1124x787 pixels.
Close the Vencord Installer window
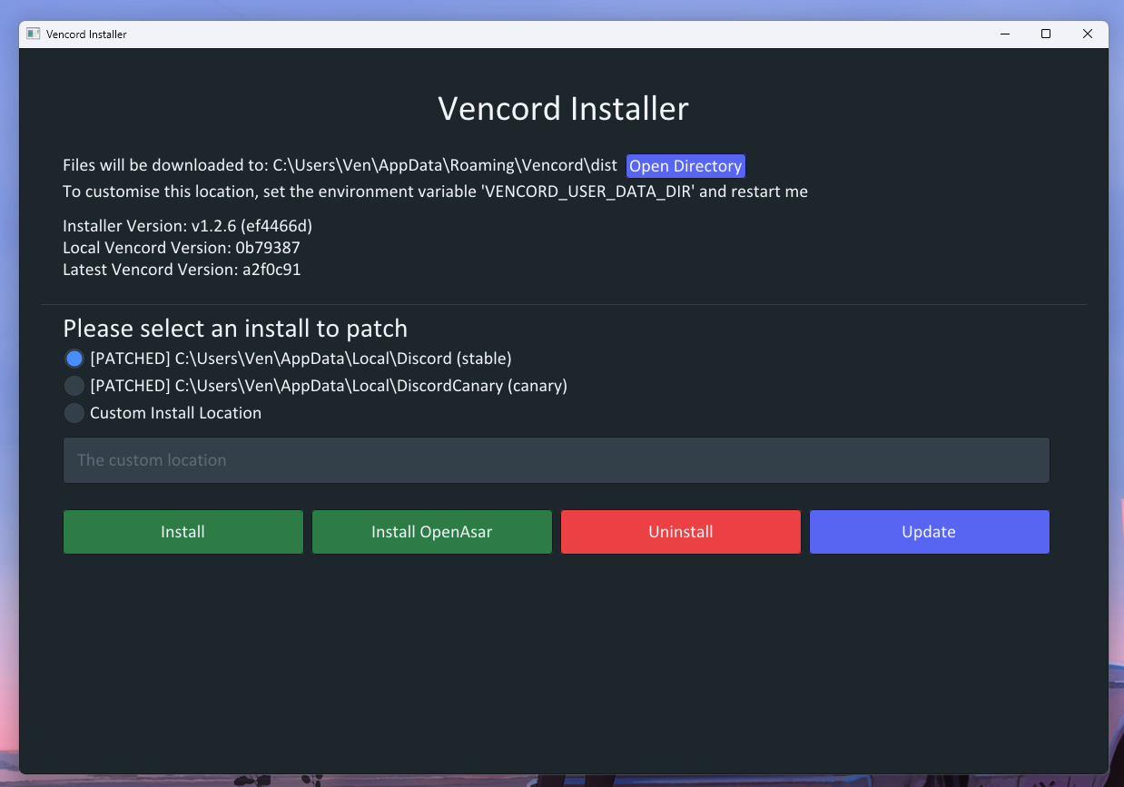tap(1088, 34)
